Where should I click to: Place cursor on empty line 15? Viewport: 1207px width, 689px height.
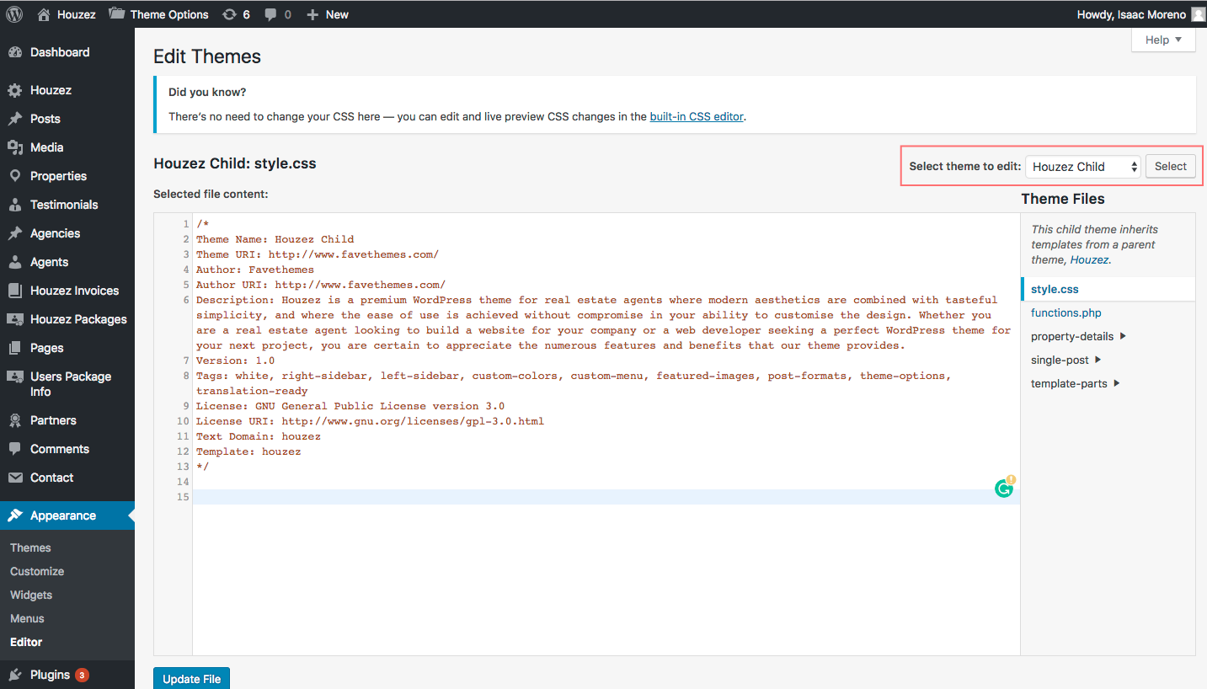(x=606, y=497)
